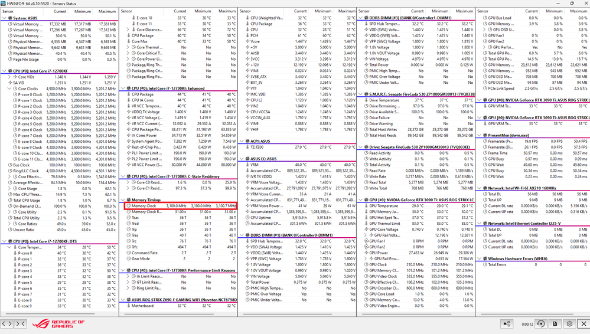Viewport: 590px width, 334px height.
Task: Select the Page File Usage row
Action: (60, 60)
